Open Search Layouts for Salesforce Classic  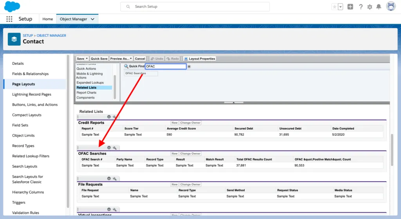tap(28, 179)
